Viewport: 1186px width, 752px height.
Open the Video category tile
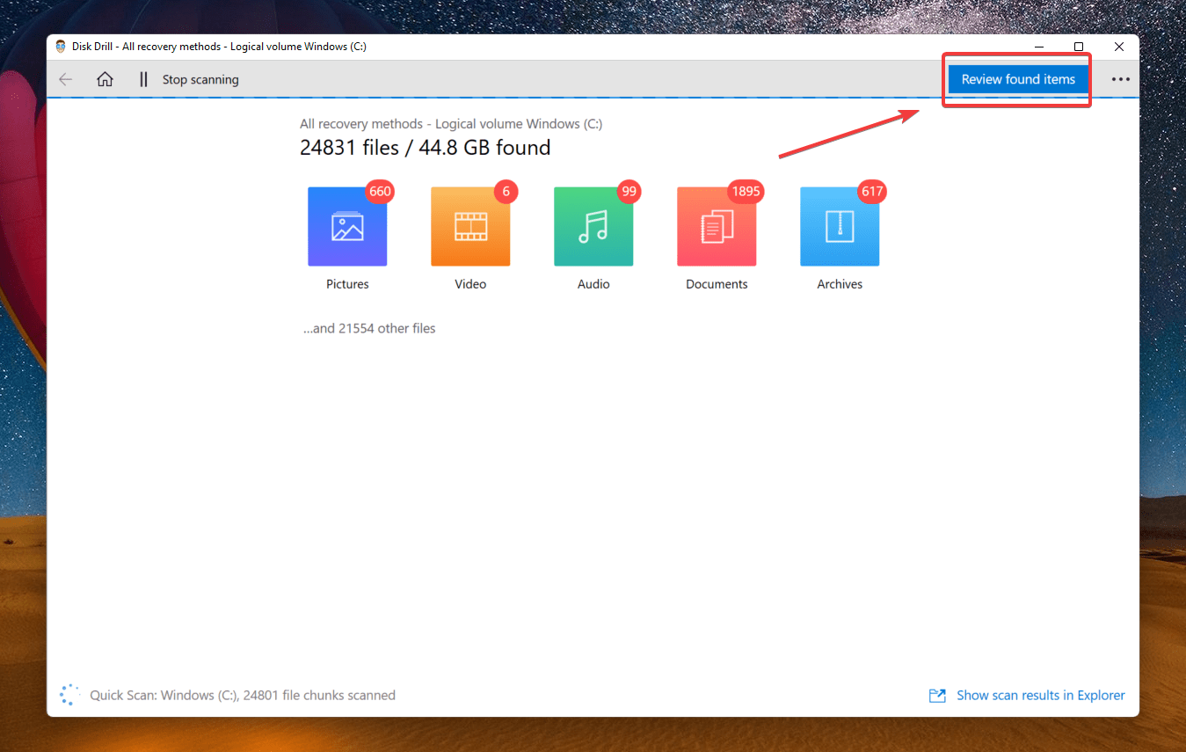(x=470, y=226)
